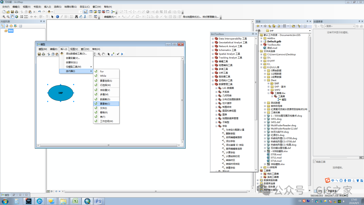Select 添加数据或工具(D) menu entry
Screen dimensions: 364x205
coord(76,54)
